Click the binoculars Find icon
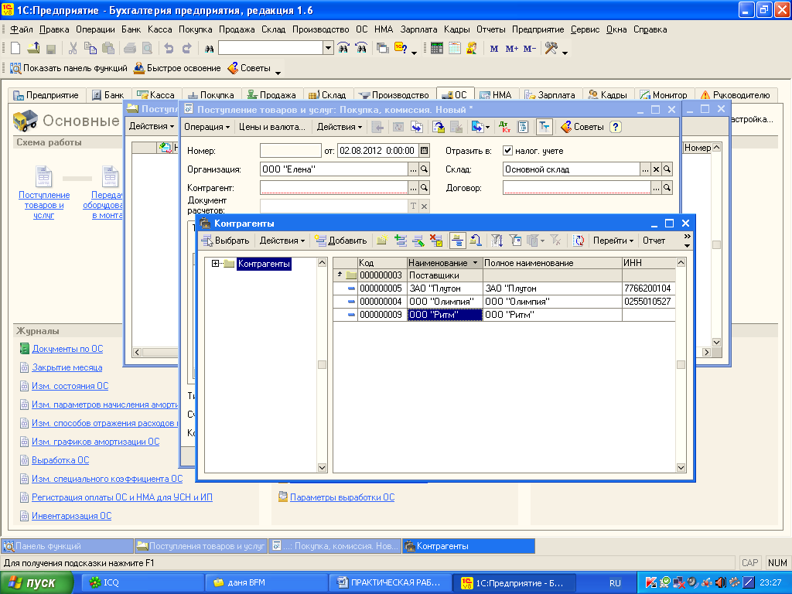 coord(209,49)
